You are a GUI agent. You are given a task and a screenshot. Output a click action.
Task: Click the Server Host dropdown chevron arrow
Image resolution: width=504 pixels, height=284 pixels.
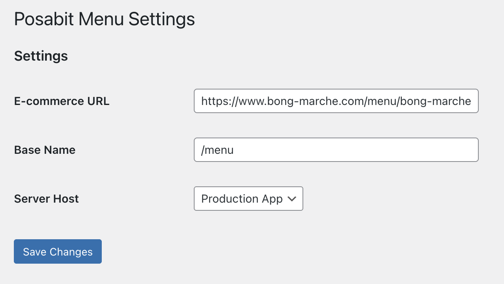pyautogui.click(x=291, y=199)
